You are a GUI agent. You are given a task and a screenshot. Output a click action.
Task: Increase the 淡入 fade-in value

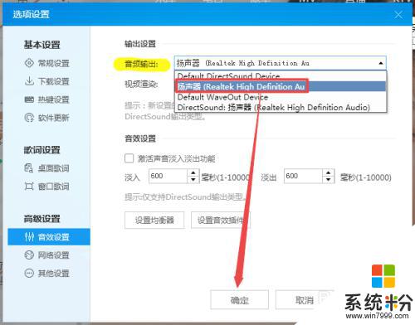coord(193,172)
